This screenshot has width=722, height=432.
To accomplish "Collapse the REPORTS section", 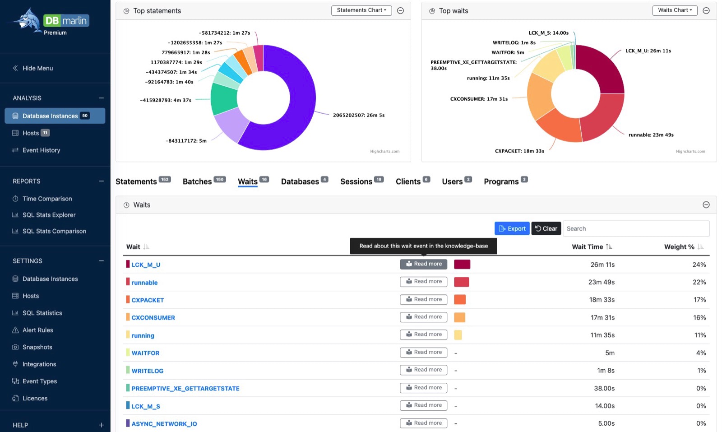I will click(x=101, y=181).
